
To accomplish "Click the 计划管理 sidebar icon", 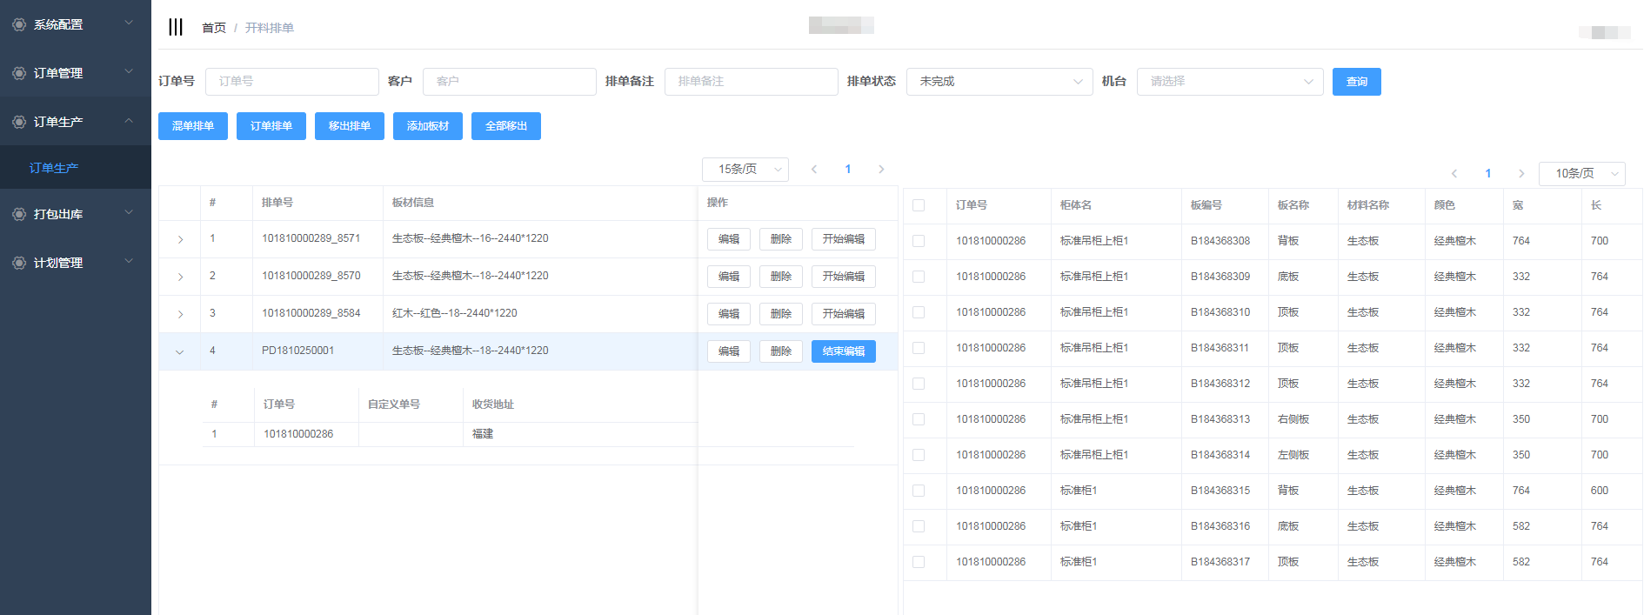I will pos(19,263).
